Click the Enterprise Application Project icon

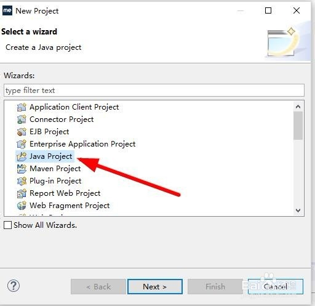[22, 144]
